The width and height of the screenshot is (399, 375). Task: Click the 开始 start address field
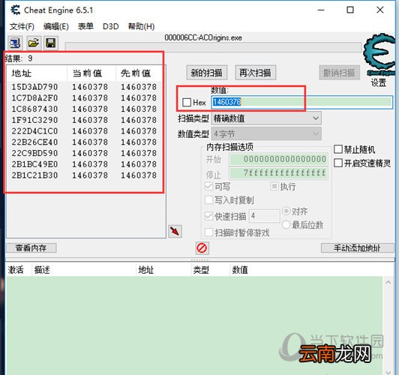click(279, 160)
